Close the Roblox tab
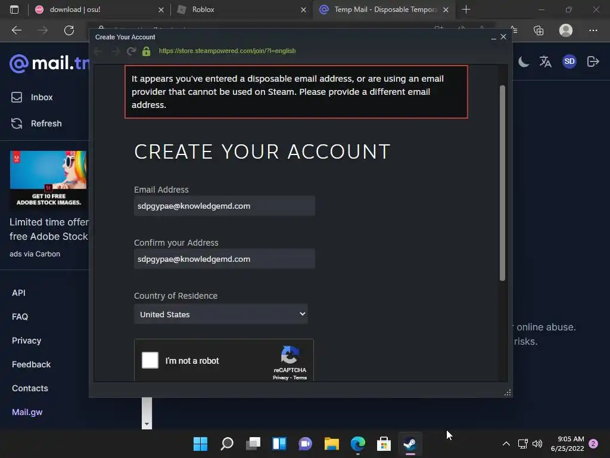This screenshot has height=458, width=610. click(303, 10)
